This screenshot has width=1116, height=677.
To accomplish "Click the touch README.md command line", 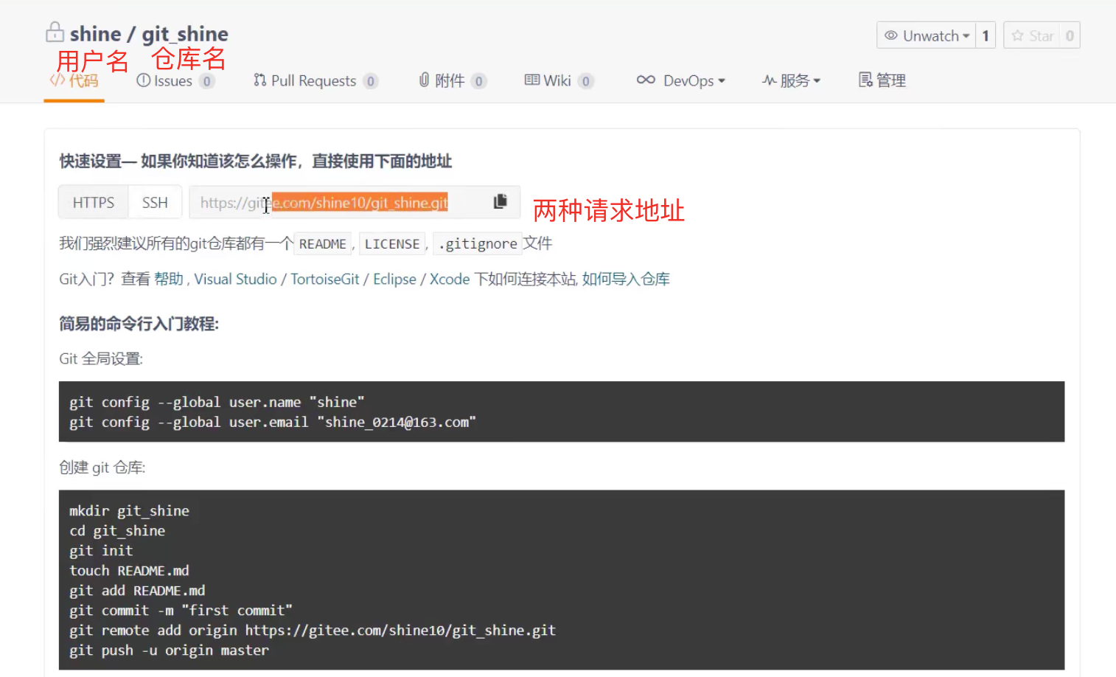I will tap(129, 570).
